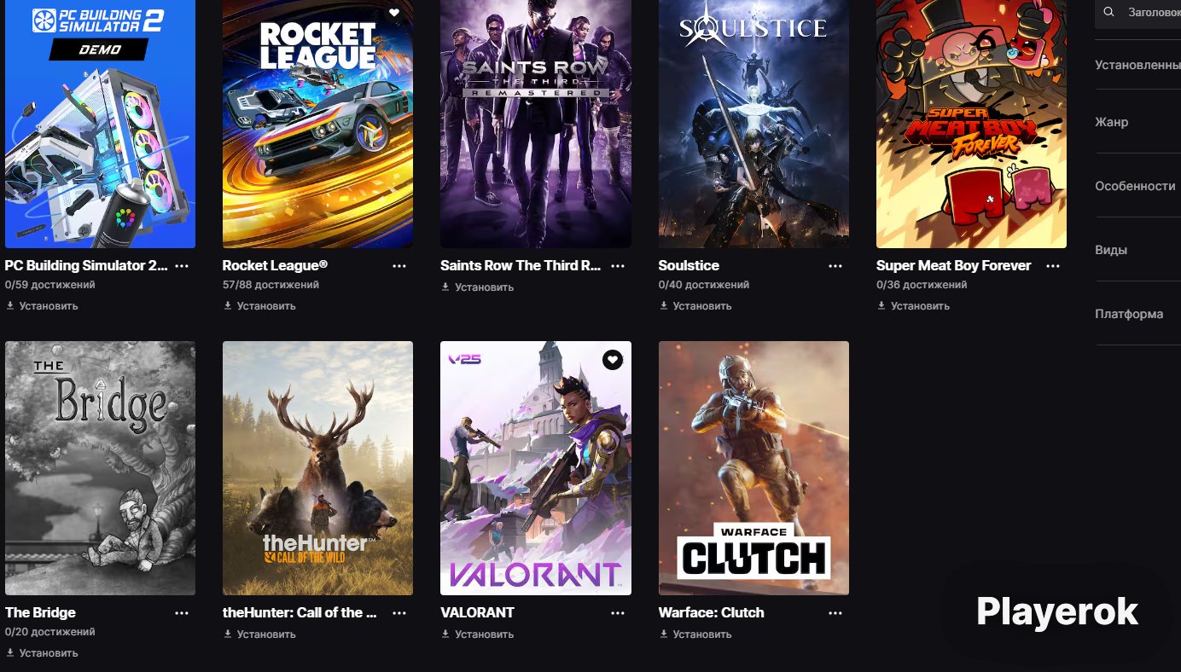Open three-dots menu for The Bridge
1181x672 pixels.
pyautogui.click(x=182, y=613)
